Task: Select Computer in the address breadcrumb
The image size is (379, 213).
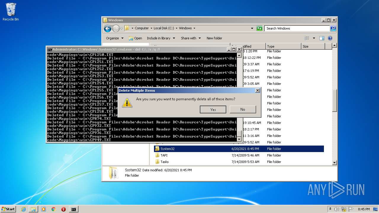Action: pos(142,28)
